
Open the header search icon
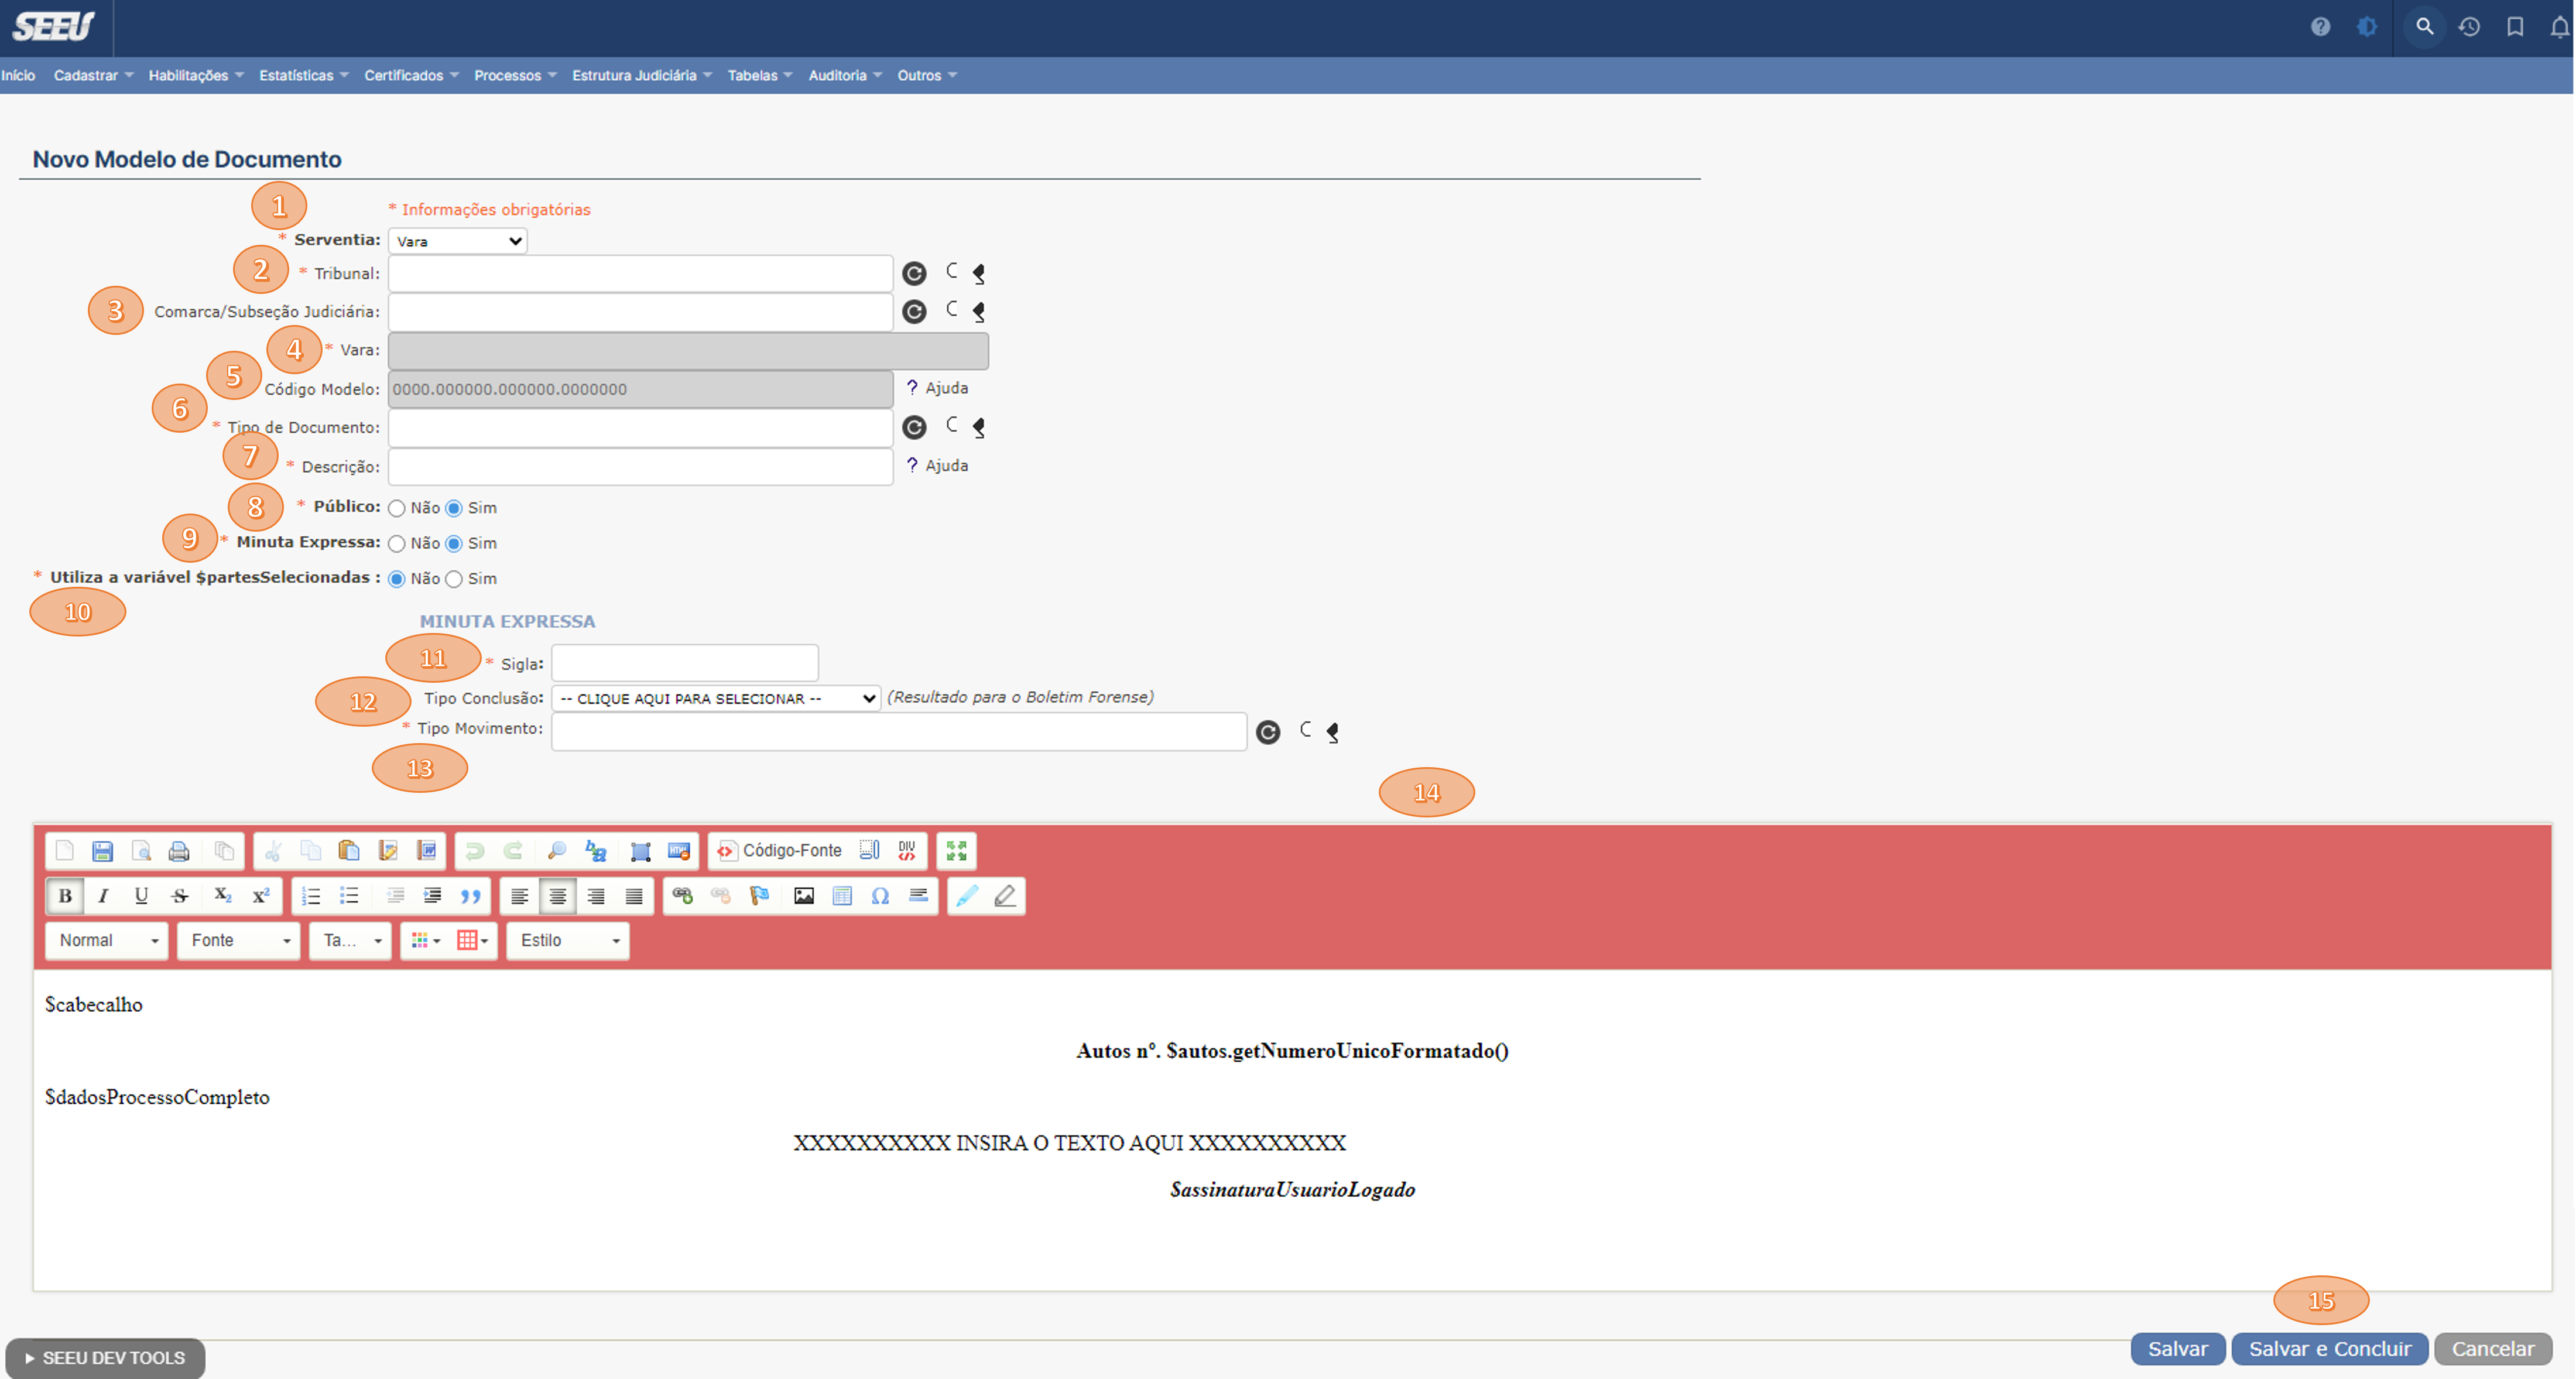2424,27
